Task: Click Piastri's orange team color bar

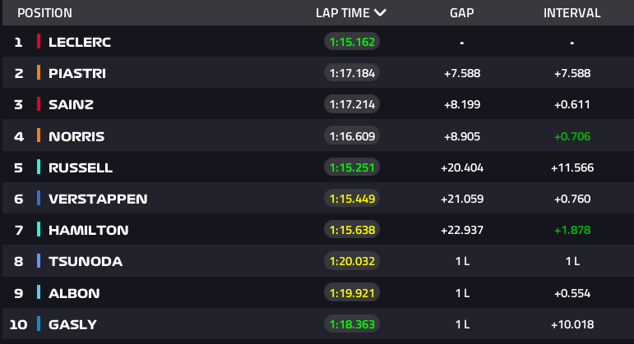Action: point(39,73)
